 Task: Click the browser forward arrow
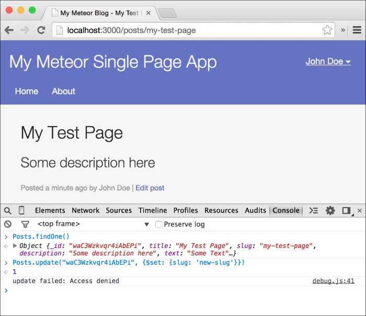pos(25,30)
